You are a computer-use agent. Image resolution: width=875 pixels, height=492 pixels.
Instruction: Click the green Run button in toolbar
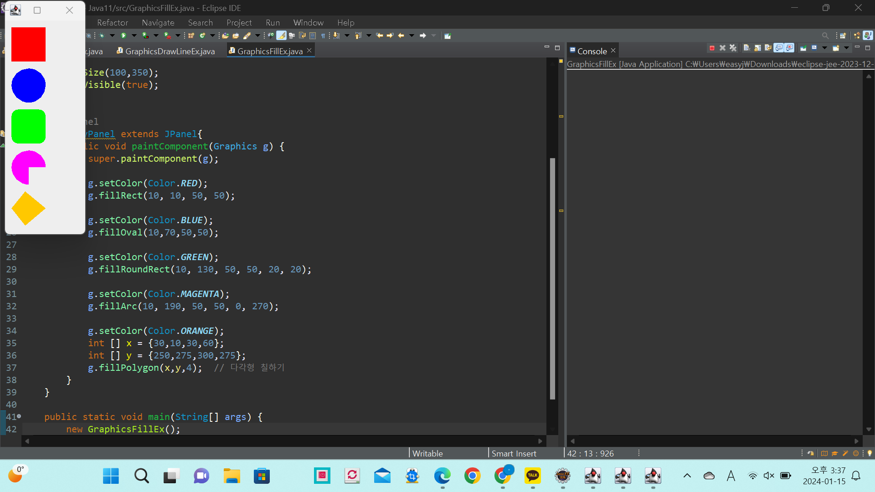coord(124,36)
